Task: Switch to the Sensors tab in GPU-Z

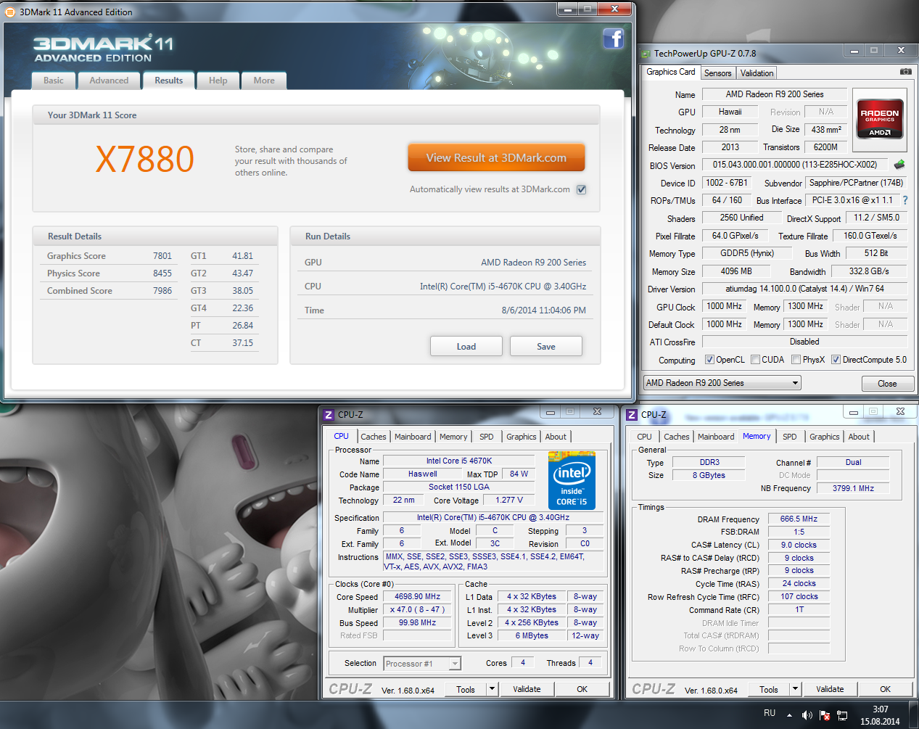Action: pyautogui.click(x=718, y=73)
